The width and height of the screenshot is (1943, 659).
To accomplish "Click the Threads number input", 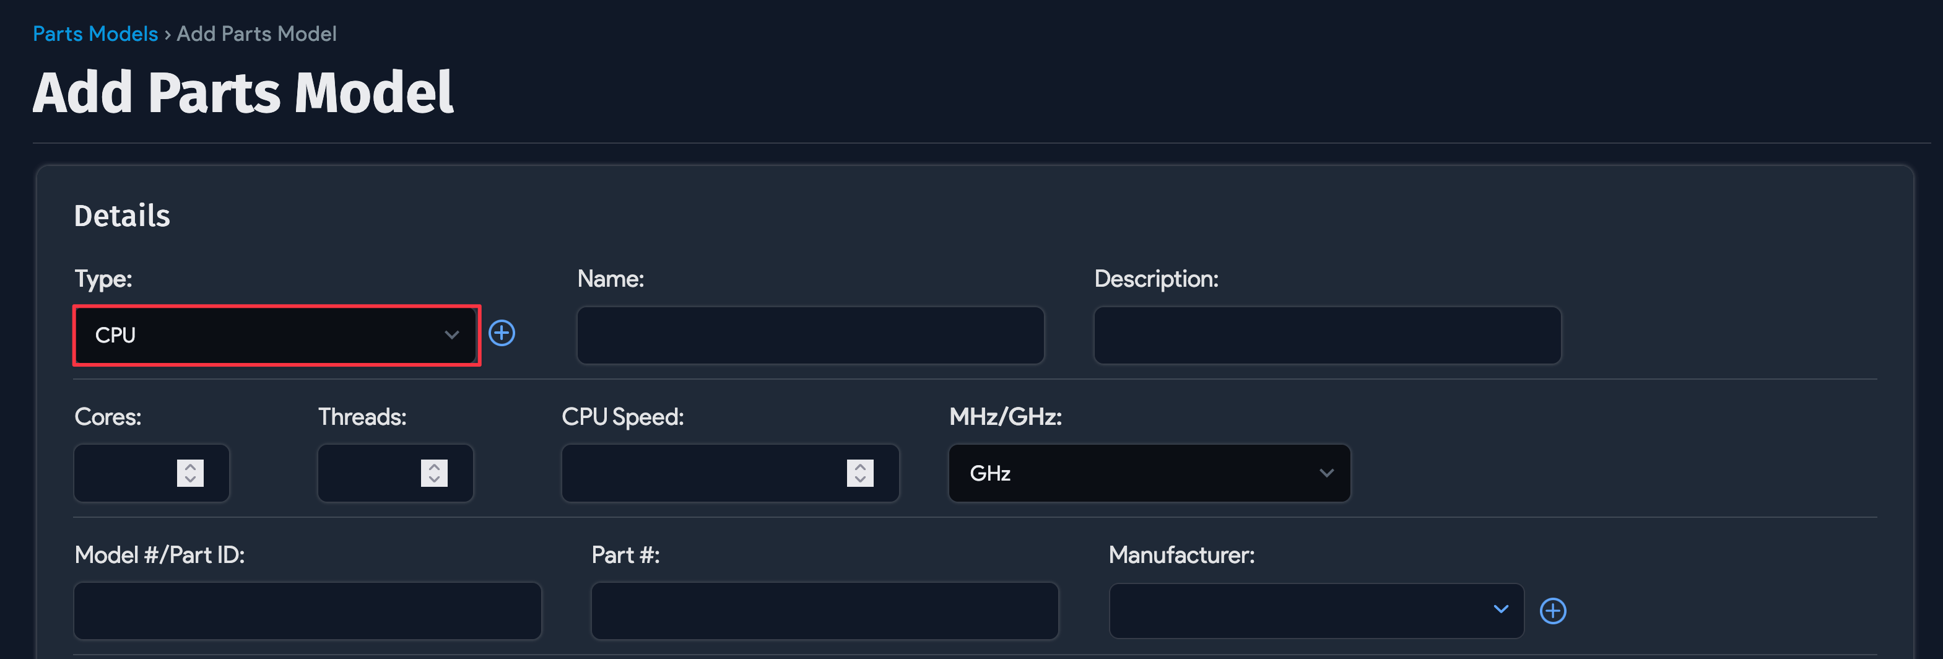I will click(x=370, y=473).
